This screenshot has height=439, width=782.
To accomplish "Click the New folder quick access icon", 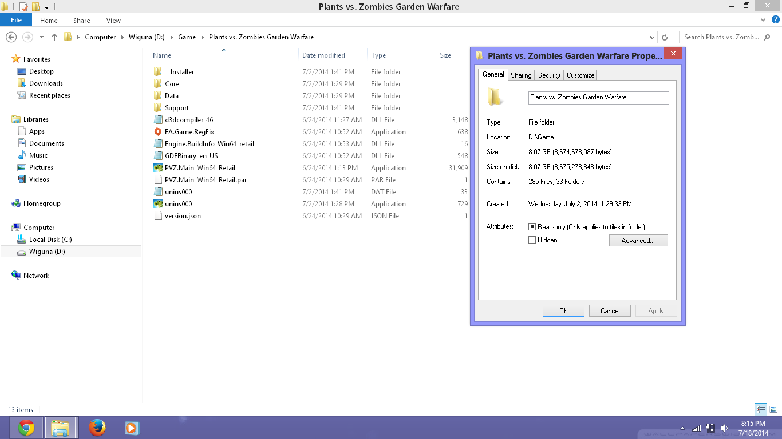I will coord(35,7).
